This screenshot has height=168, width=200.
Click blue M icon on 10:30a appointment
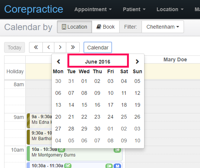point(117,166)
